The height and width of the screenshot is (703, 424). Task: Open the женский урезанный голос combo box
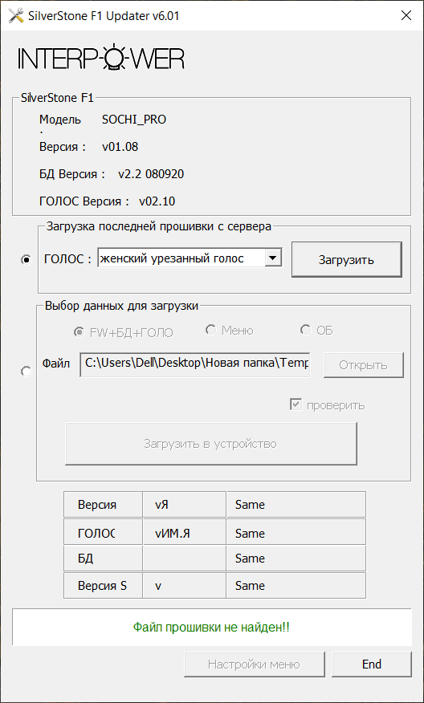pos(190,258)
